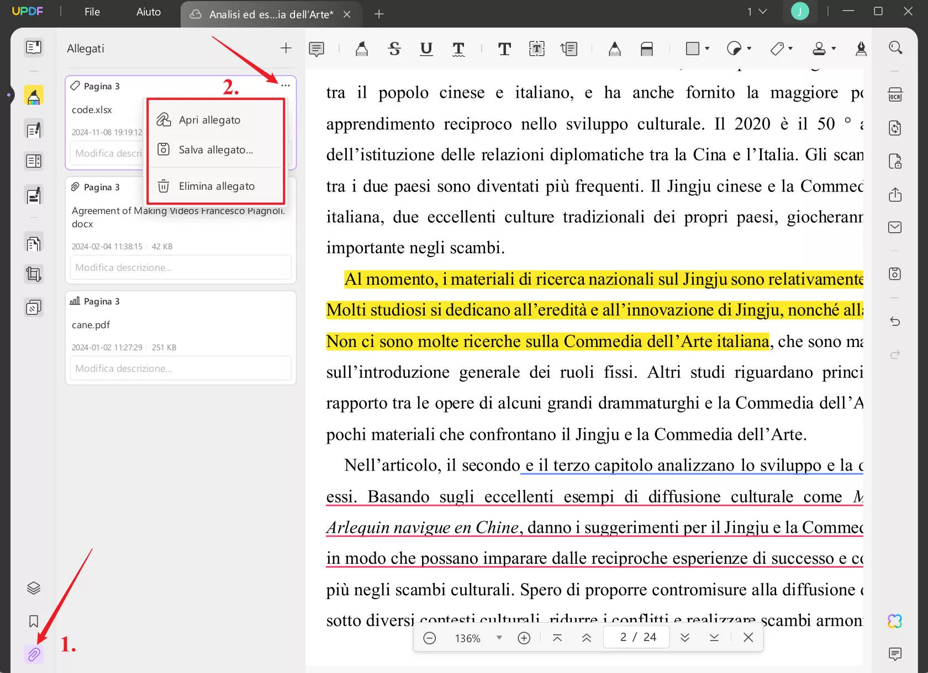Go to the next page

click(685, 638)
